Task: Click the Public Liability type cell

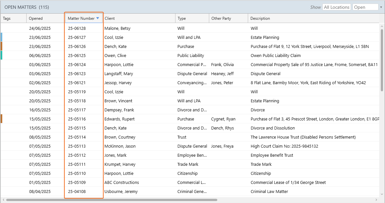Action: pos(190,55)
